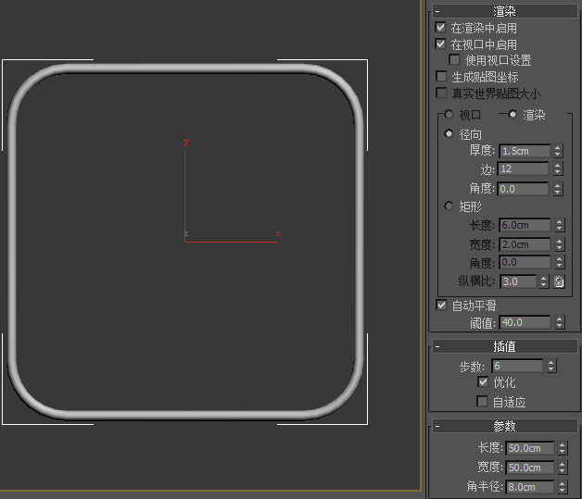Collapse the 插值 rollout header
The image size is (582, 499).
(505, 346)
